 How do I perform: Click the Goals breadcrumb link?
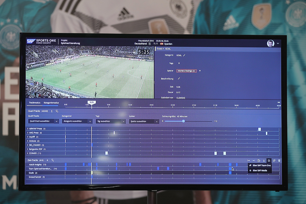point(159,48)
